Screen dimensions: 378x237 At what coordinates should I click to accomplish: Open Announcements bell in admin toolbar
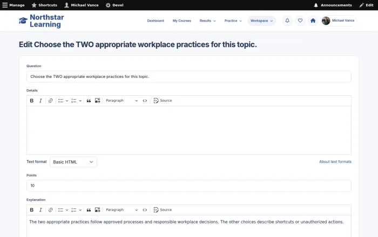[333, 5]
